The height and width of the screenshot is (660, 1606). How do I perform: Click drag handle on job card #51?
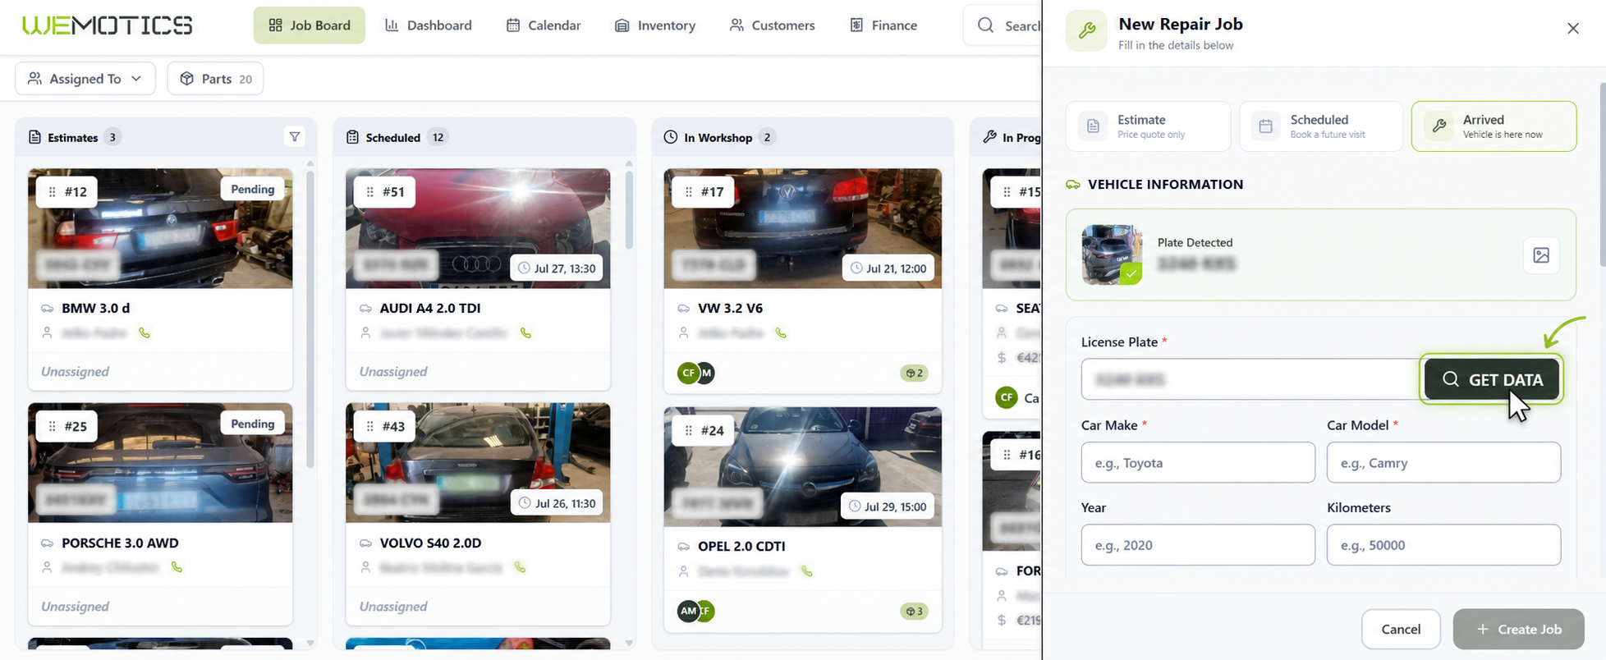370,192
